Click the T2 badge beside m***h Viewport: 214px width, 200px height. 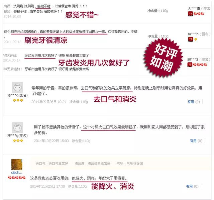(191, 39)
